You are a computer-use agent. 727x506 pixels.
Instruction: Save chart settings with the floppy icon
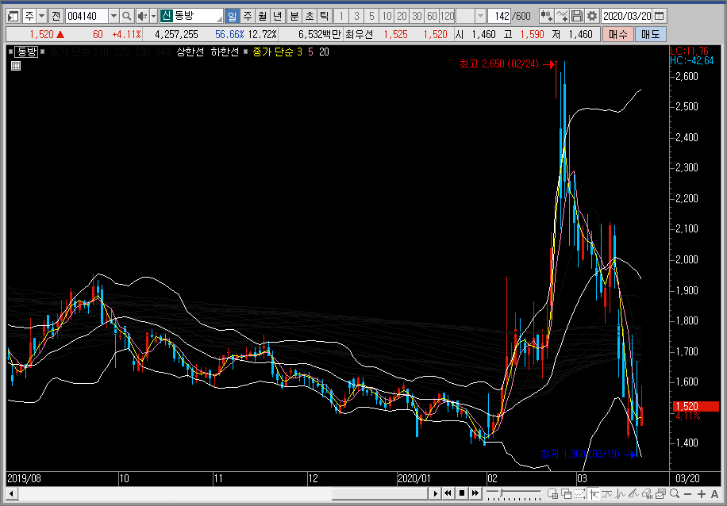(577, 16)
